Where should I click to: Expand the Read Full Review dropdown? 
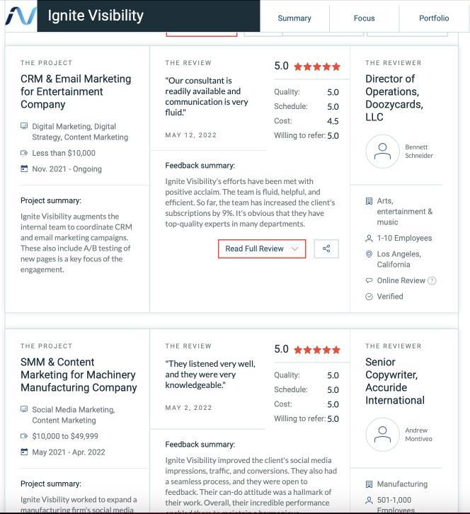click(x=262, y=249)
